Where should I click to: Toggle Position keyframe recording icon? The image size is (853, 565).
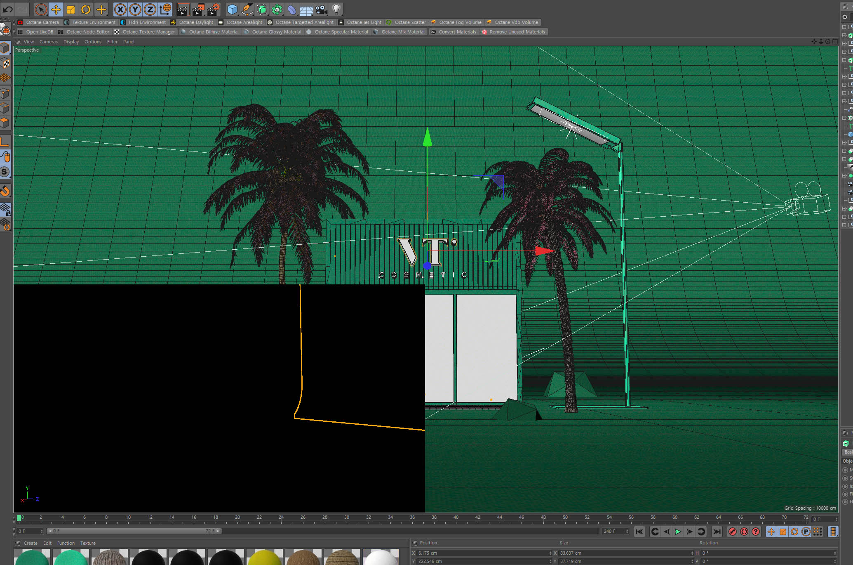pos(771,532)
